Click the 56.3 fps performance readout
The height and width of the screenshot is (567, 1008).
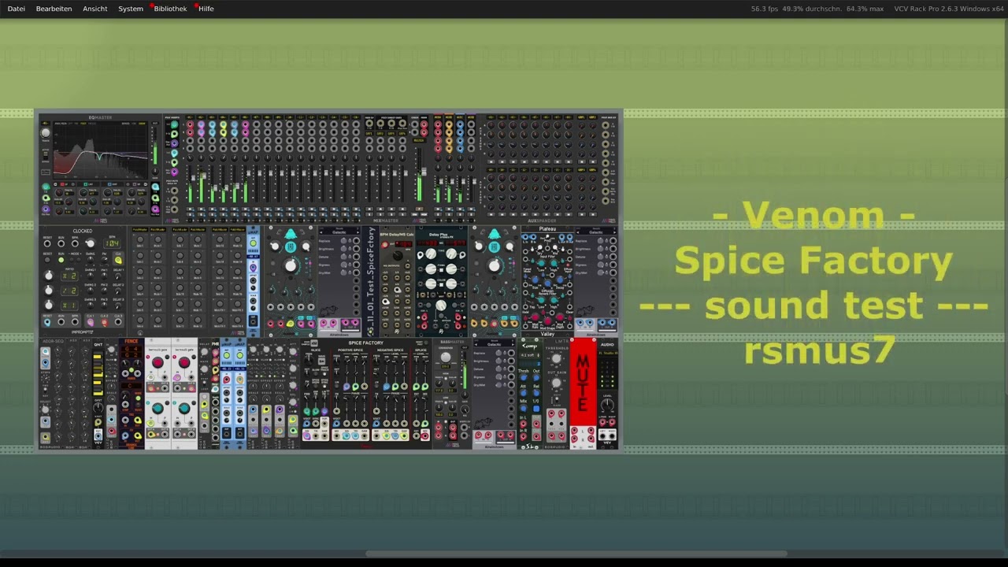click(x=764, y=9)
